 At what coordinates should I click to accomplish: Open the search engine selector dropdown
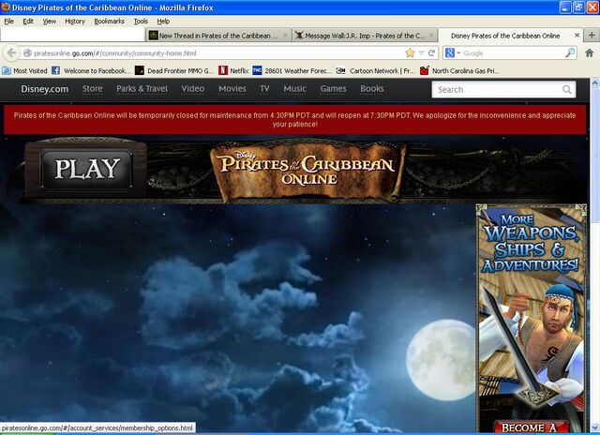click(452, 53)
